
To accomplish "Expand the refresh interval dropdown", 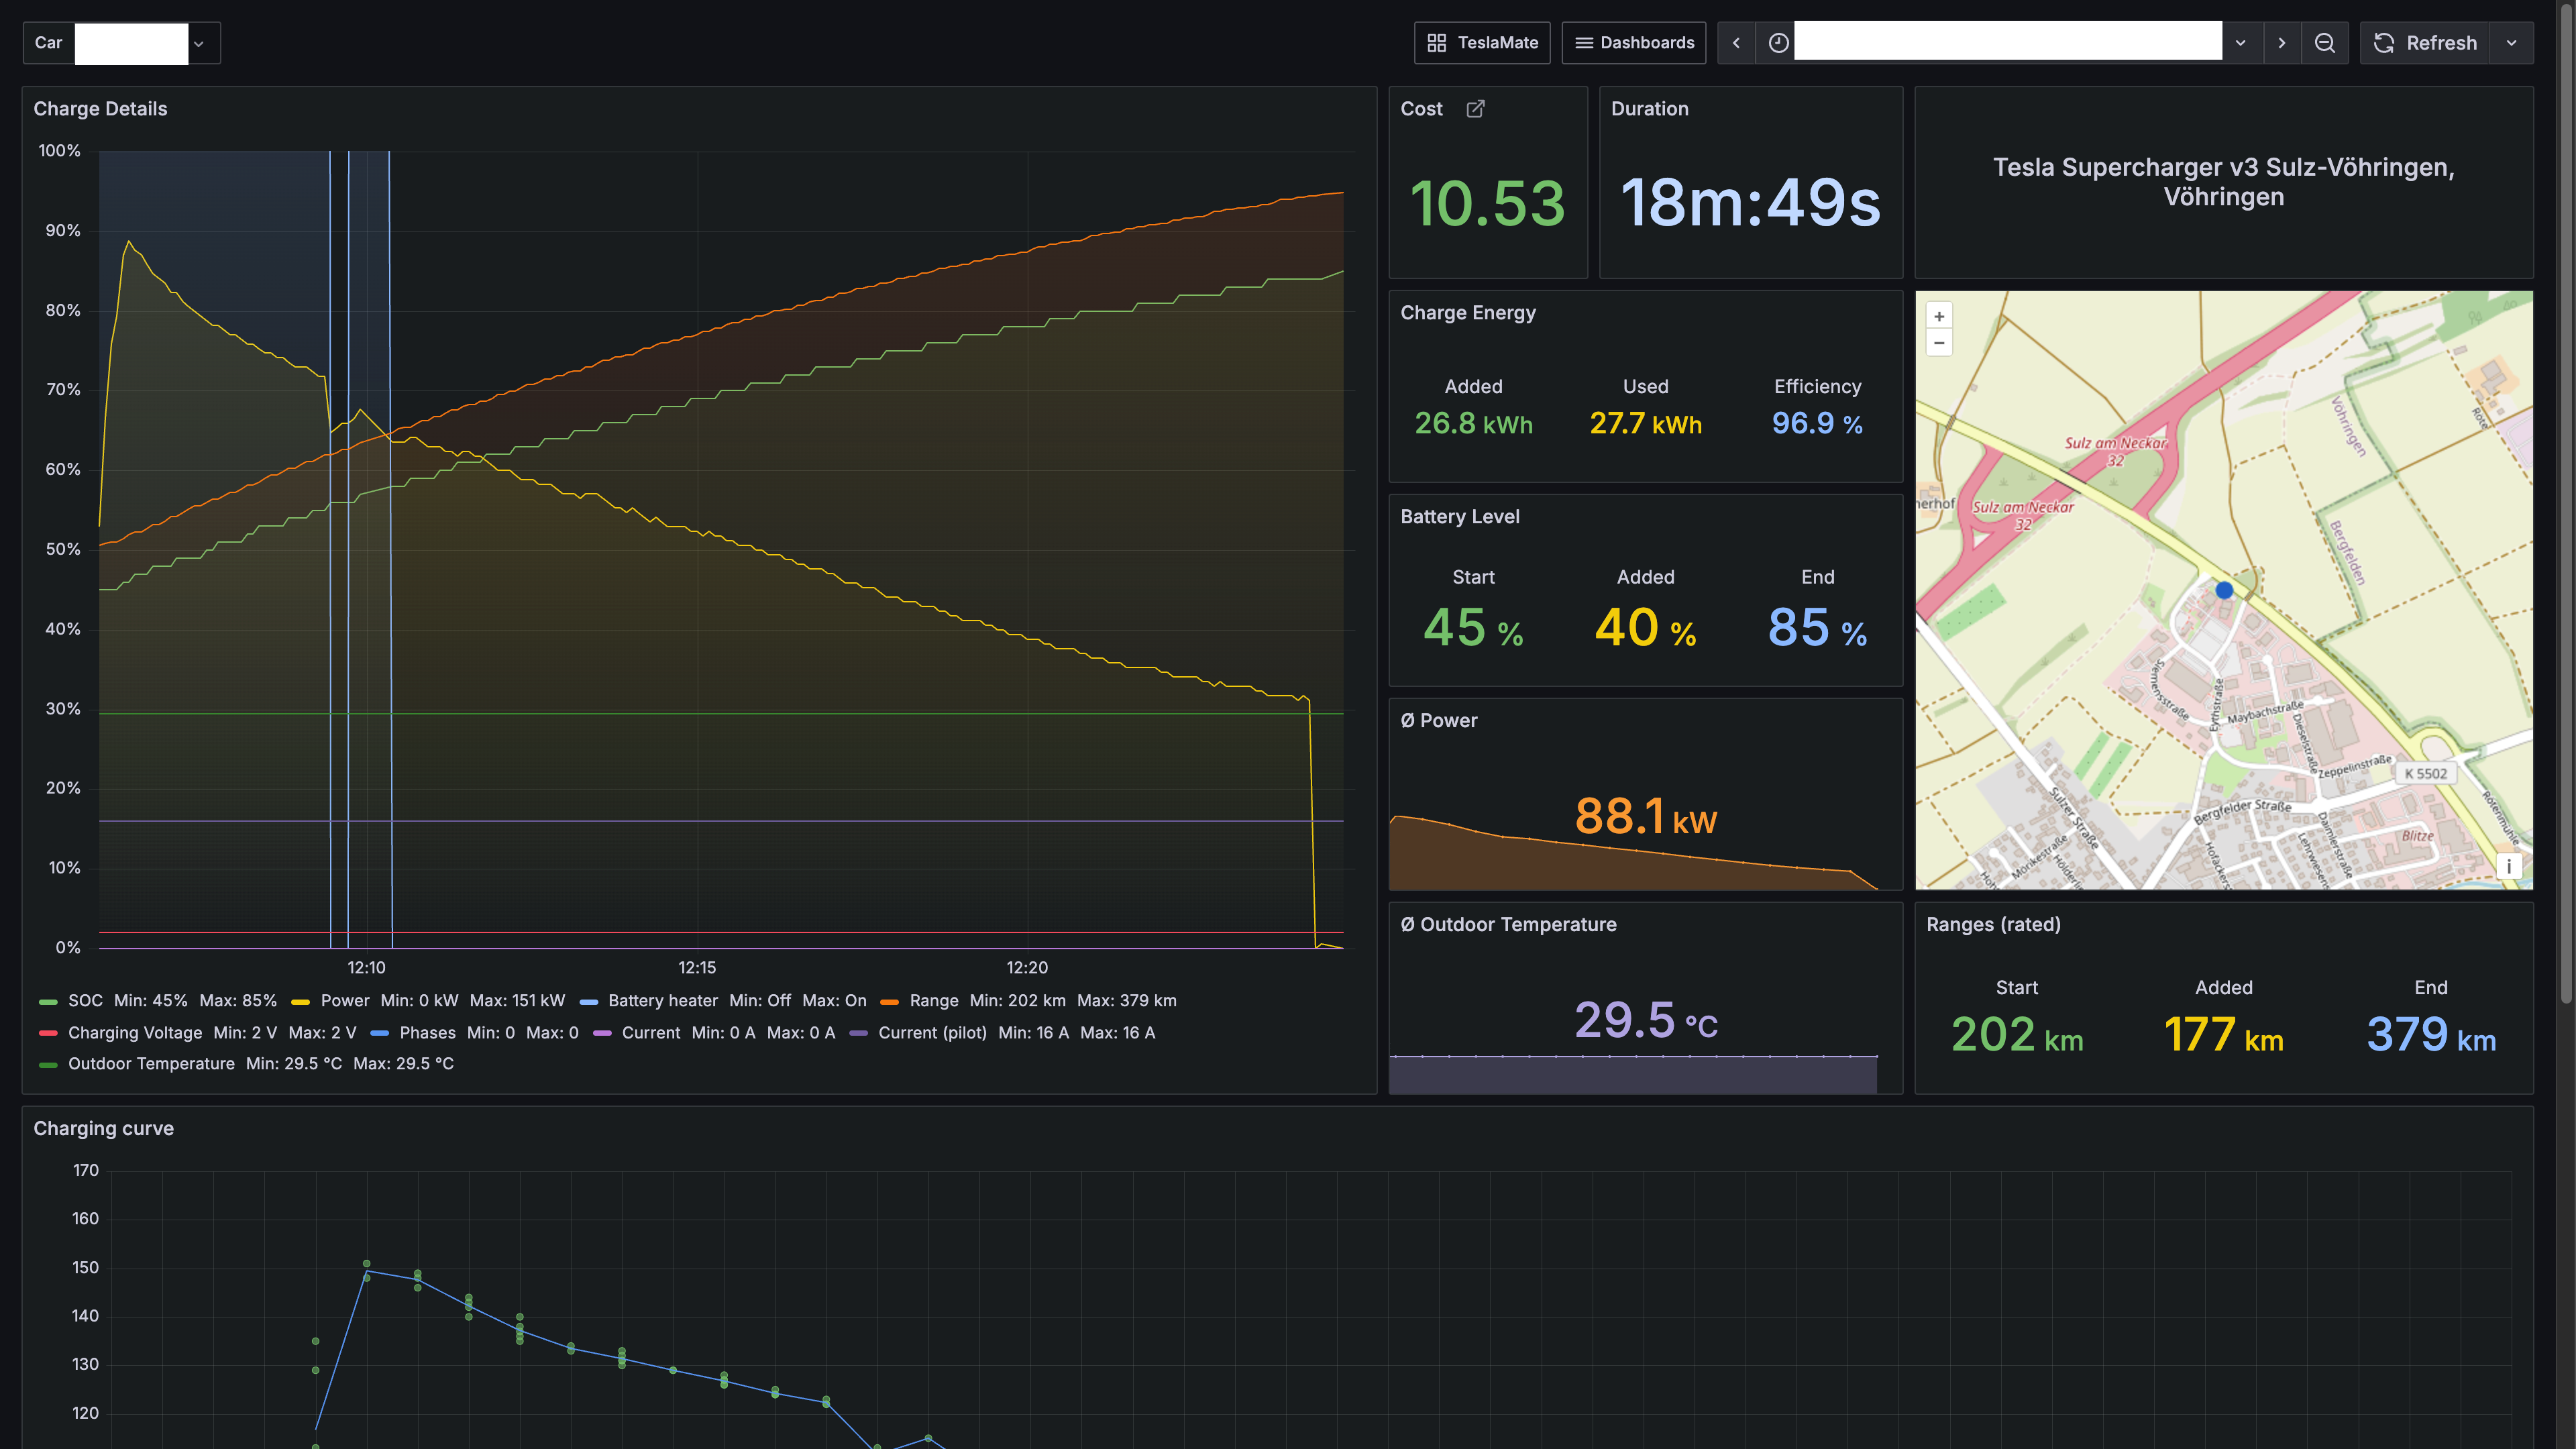I will click(2511, 43).
